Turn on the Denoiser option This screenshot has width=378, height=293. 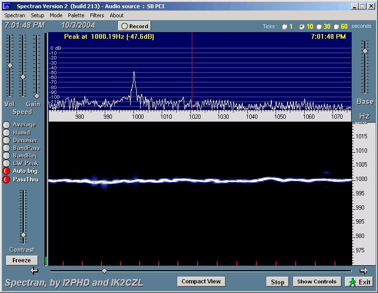pyautogui.click(x=6, y=140)
